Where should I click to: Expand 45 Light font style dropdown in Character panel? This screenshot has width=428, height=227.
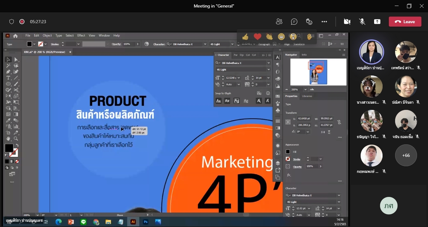(x=269, y=70)
